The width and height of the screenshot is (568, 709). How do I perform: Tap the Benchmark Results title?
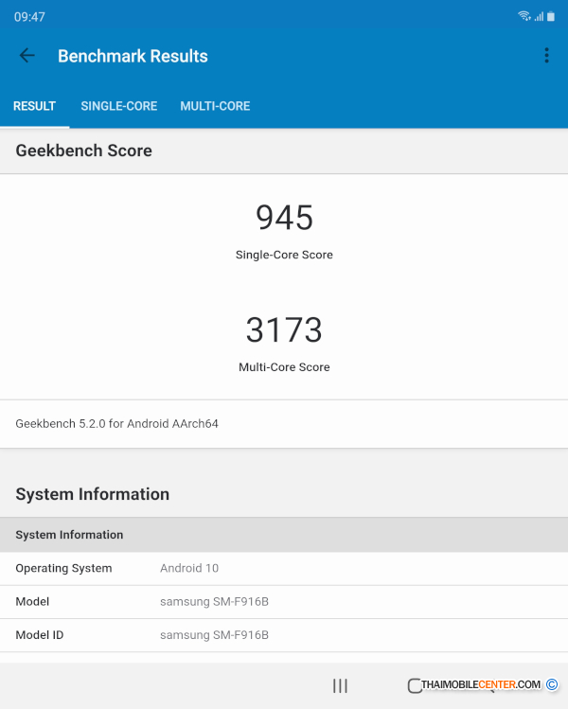(133, 56)
